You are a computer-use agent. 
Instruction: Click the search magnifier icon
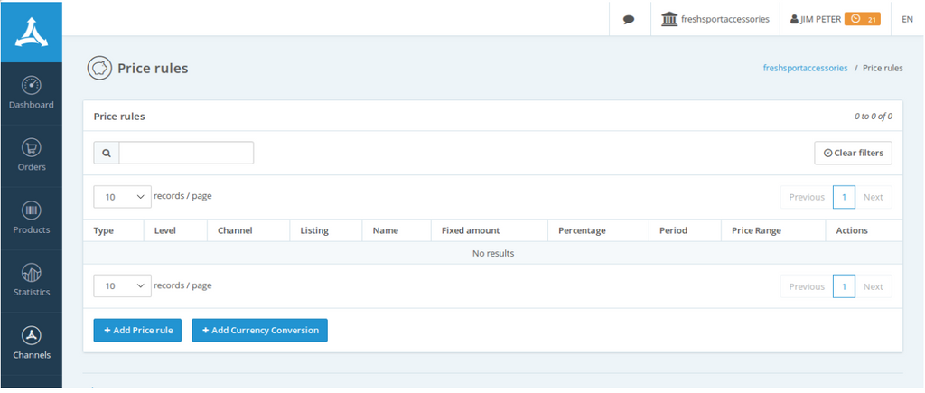107,154
